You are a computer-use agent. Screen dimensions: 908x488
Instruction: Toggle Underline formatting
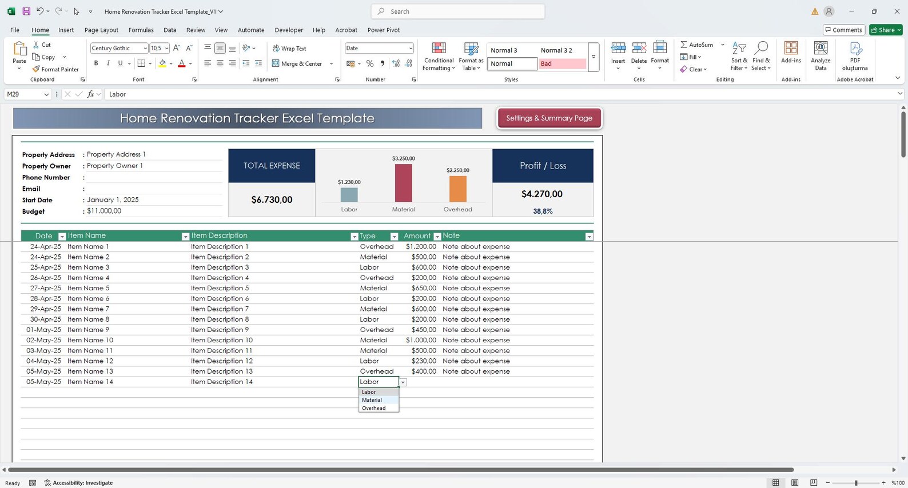click(120, 63)
